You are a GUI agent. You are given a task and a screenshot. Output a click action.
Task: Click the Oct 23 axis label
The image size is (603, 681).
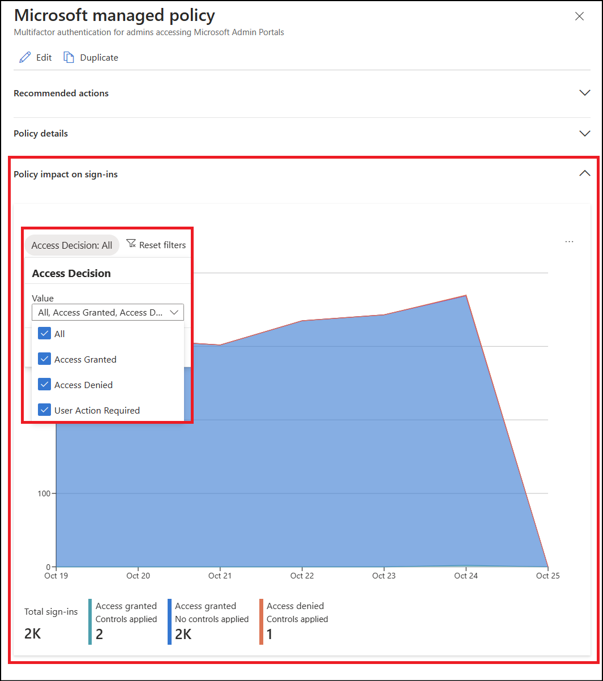click(x=384, y=576)
